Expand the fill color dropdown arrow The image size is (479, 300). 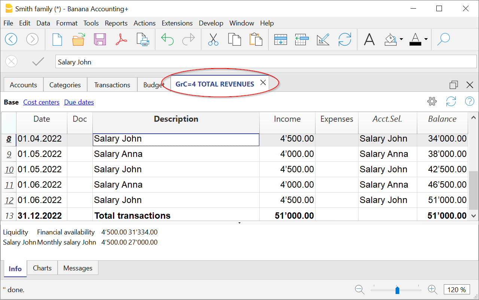click(401, 39)
